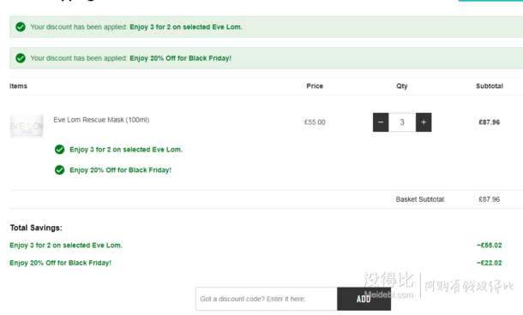Click 3 for 2 offer under Total Savings
Image resolution: width=523 pixels, height=315 pixels.
click(66, 245)
